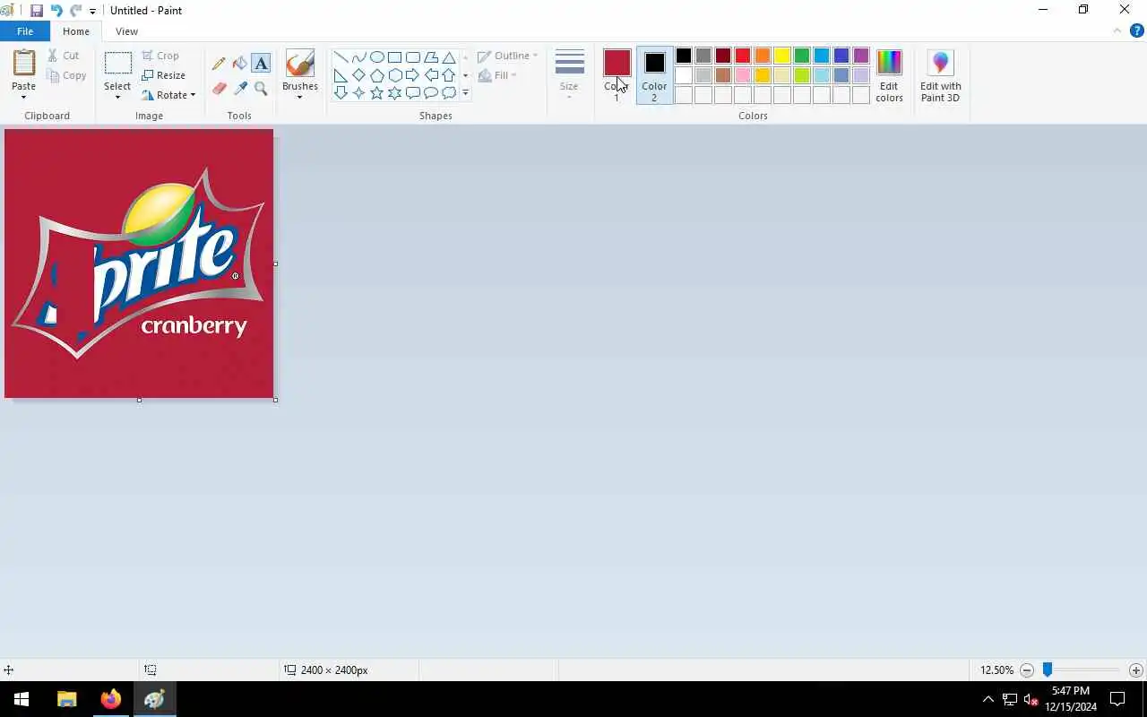Choose the Pentagon shape
The image size is (1147, 717).
(x=376, y=75)
